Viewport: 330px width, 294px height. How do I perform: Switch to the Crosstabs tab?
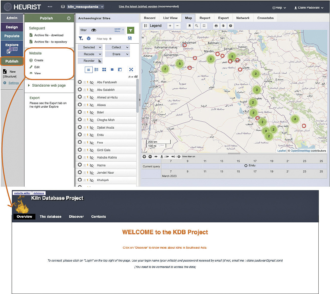265,18
